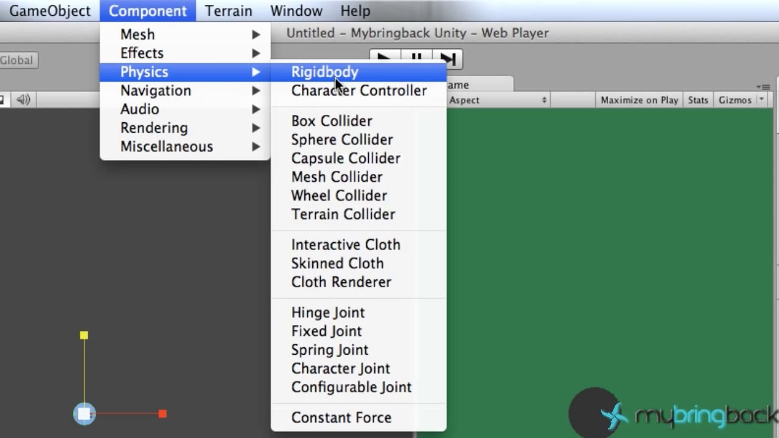Click the yellow Y-axis gizmo handle
The height and width of the screenshot is (438, 779).
pyautogui.click(x=84, y=335)
